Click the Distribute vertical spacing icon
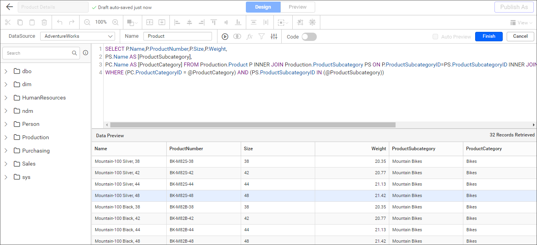This screenshot has height=245, width=537. click(254, 22)
